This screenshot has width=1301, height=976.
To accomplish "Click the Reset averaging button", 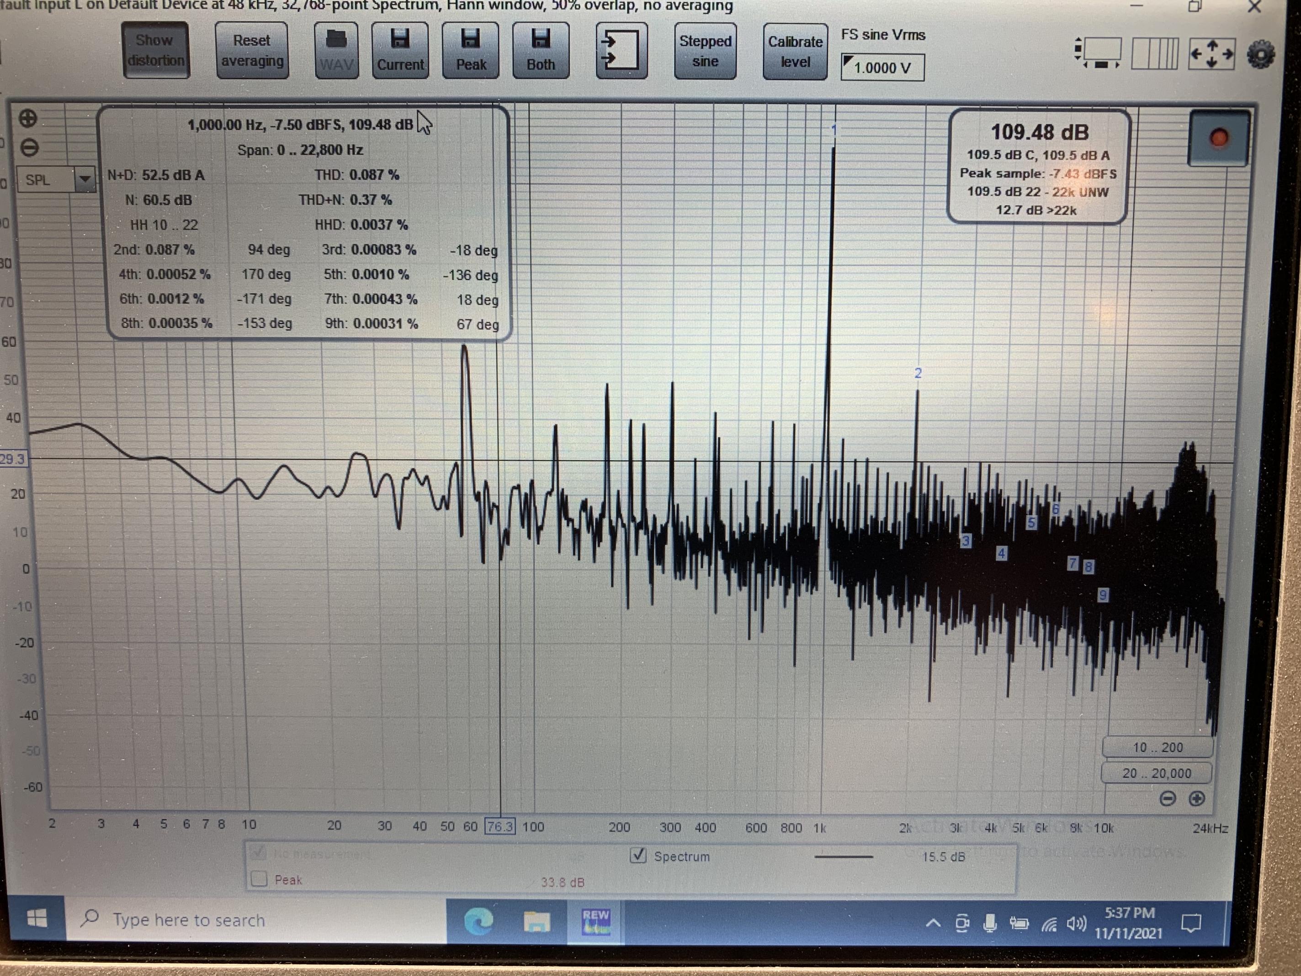I will pyautogui.click(x=252, y=51).
